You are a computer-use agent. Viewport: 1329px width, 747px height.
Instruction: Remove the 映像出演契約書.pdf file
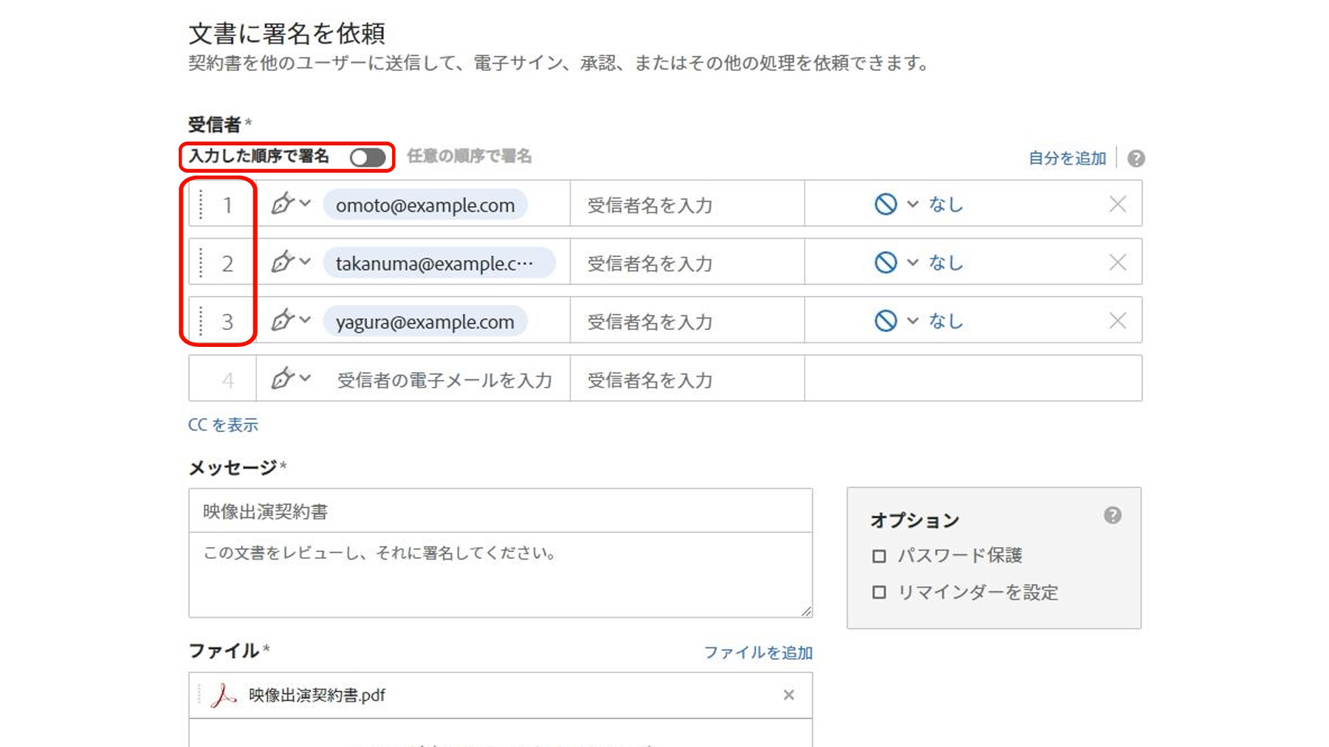tap(789, 695)
